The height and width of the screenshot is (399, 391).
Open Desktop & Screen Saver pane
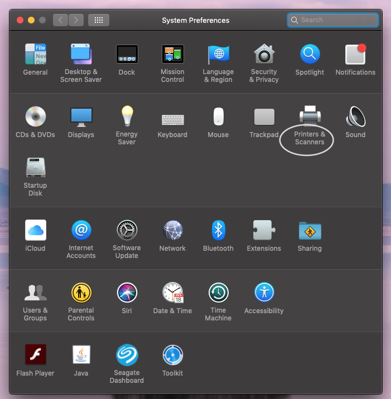(81, 54)
